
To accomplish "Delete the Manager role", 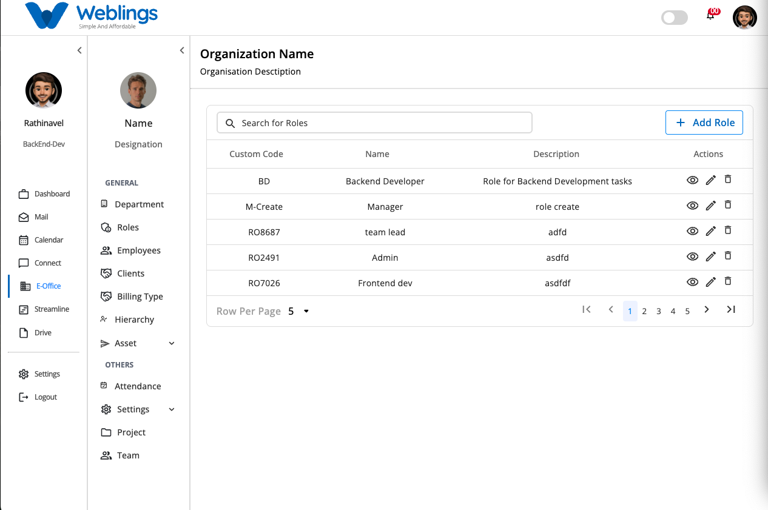I will tap(728, 205).
